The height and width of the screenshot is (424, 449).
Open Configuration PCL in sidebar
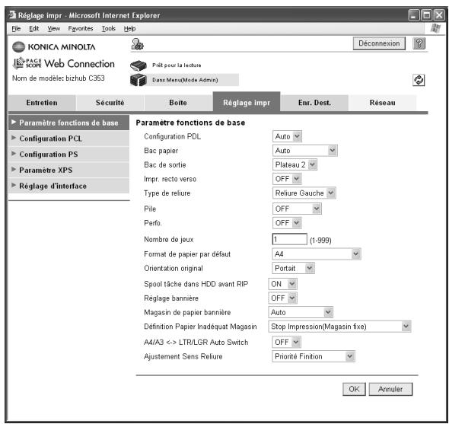click(68, 139)
